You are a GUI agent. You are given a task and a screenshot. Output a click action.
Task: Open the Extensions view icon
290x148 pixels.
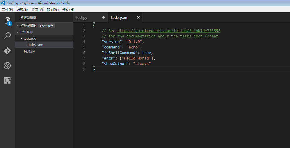point(7,80)
